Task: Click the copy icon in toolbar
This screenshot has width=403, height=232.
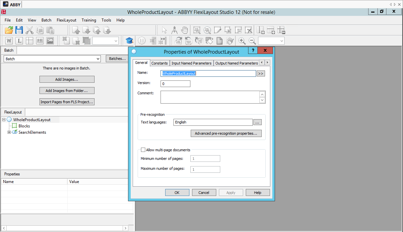Action: (x=40, y=30)
